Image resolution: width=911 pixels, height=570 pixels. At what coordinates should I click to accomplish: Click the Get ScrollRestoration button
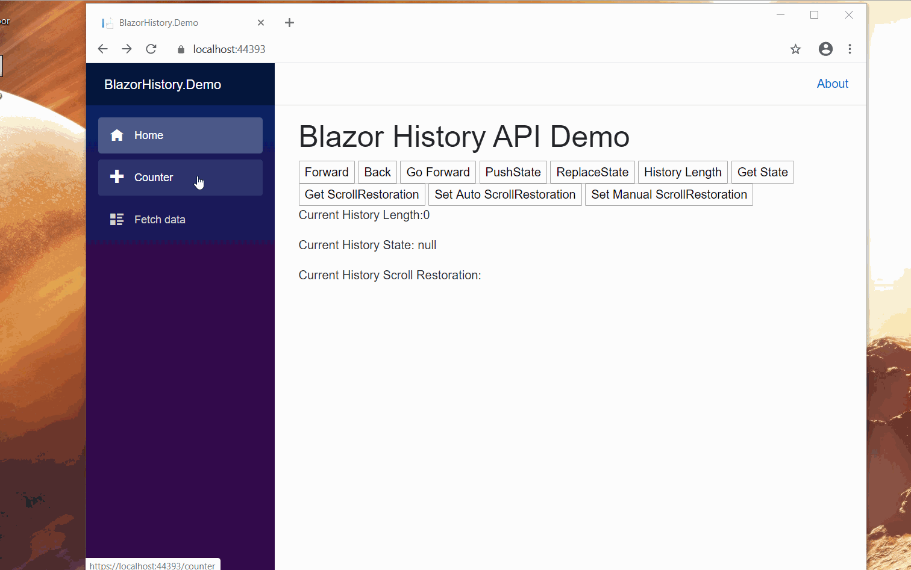click(362, 194)
